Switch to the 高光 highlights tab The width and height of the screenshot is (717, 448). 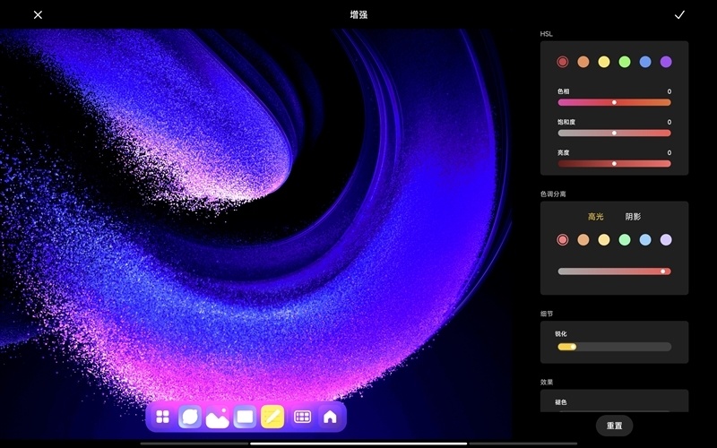coord(595,217)
